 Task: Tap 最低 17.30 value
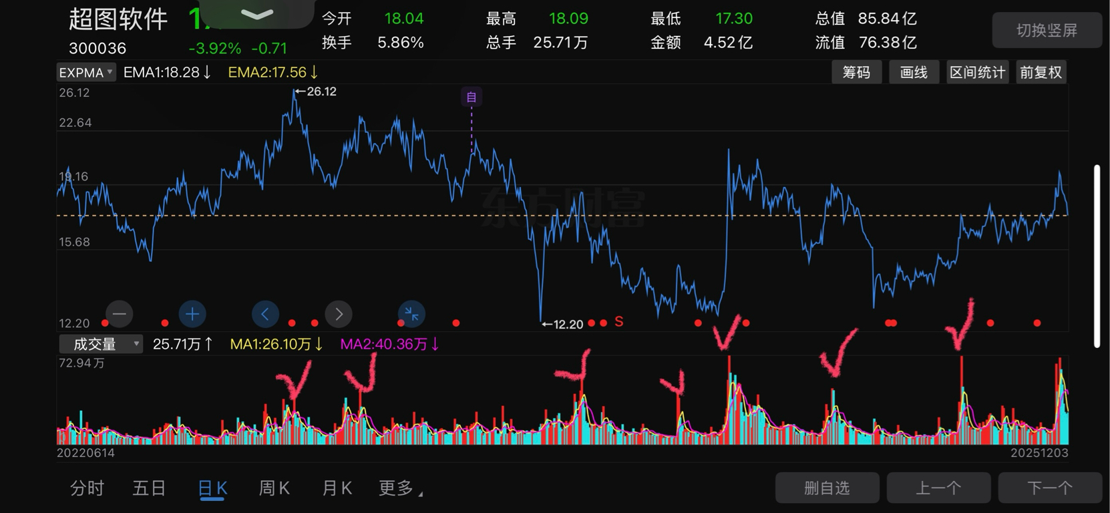click(x=702, y=19)
